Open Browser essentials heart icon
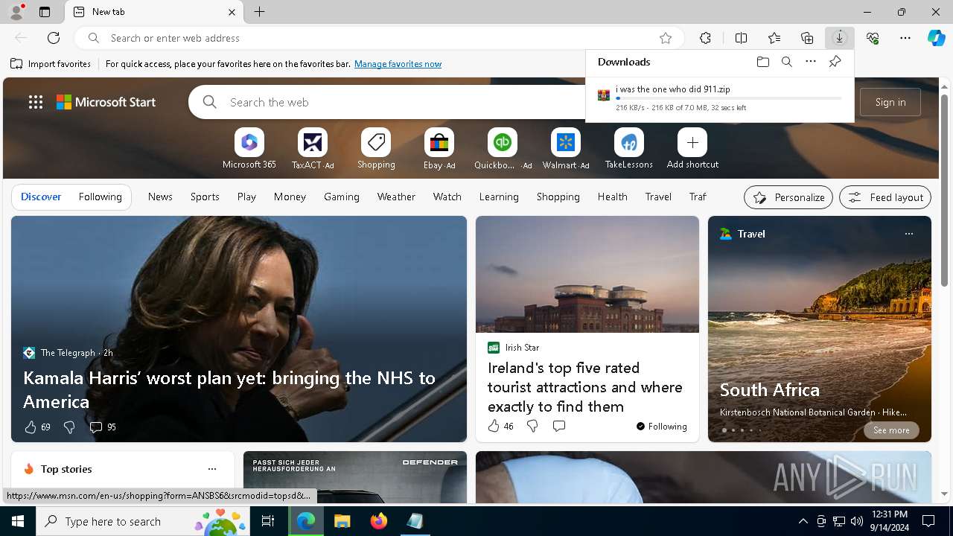Viewport: 953px width, 536px height. 873,38
